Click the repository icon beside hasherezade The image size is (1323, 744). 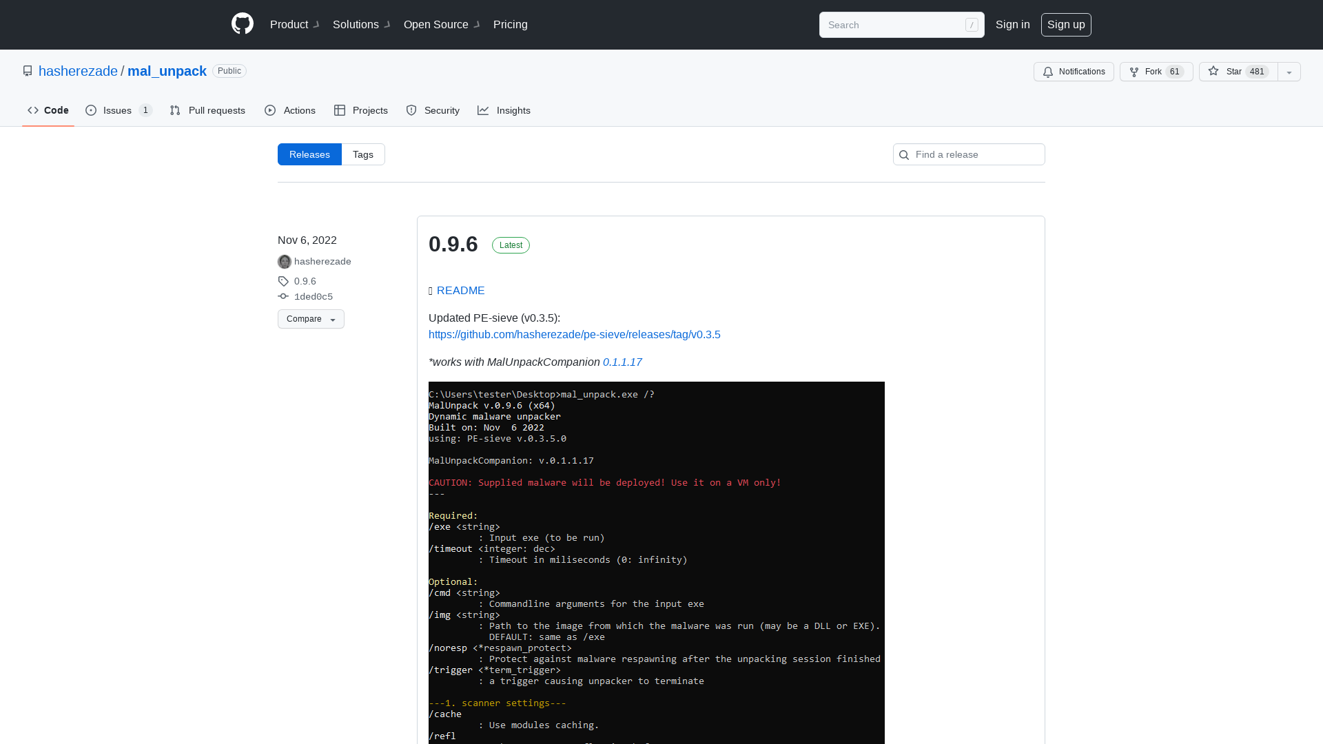pos(28,71)
